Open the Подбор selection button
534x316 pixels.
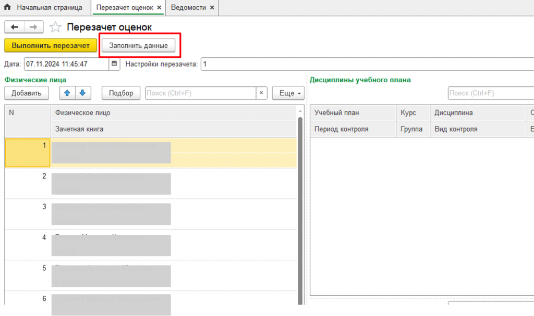(x=120, y=93)
